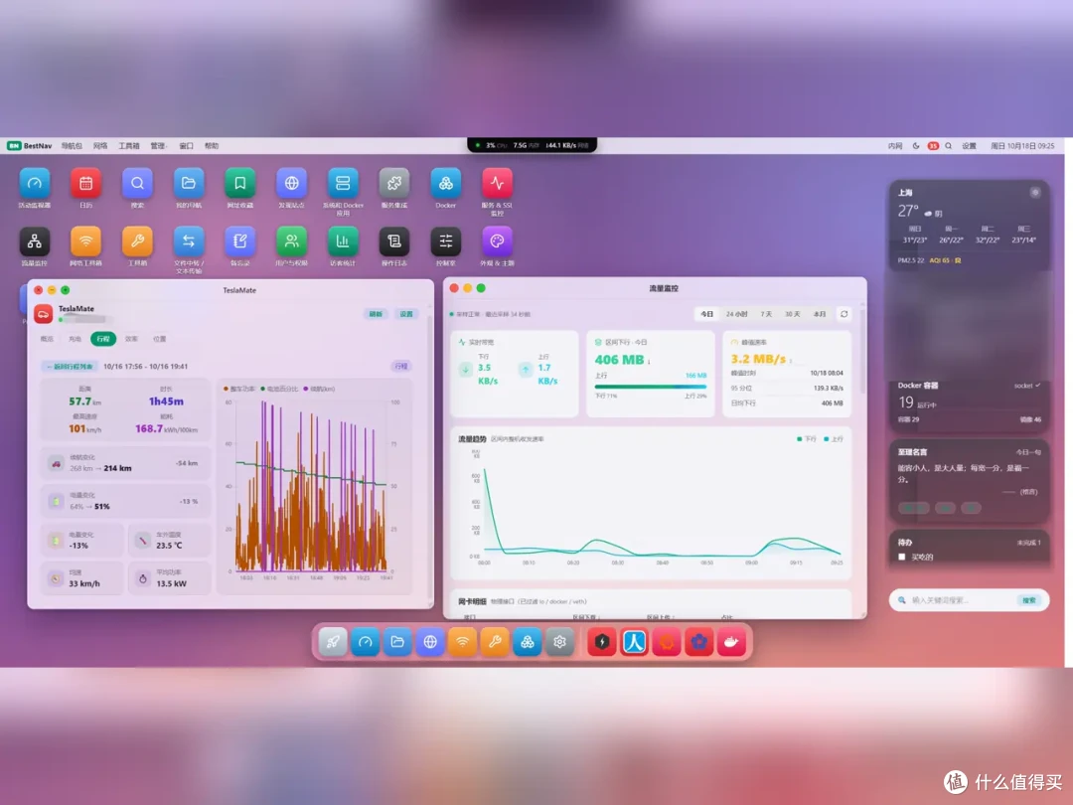1073x805 pixels.
Task: Select the 24 小时 range in 流量监控
Action: (x=737, y=314)
